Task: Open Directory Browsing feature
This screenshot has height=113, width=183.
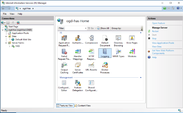Action: 118,41
